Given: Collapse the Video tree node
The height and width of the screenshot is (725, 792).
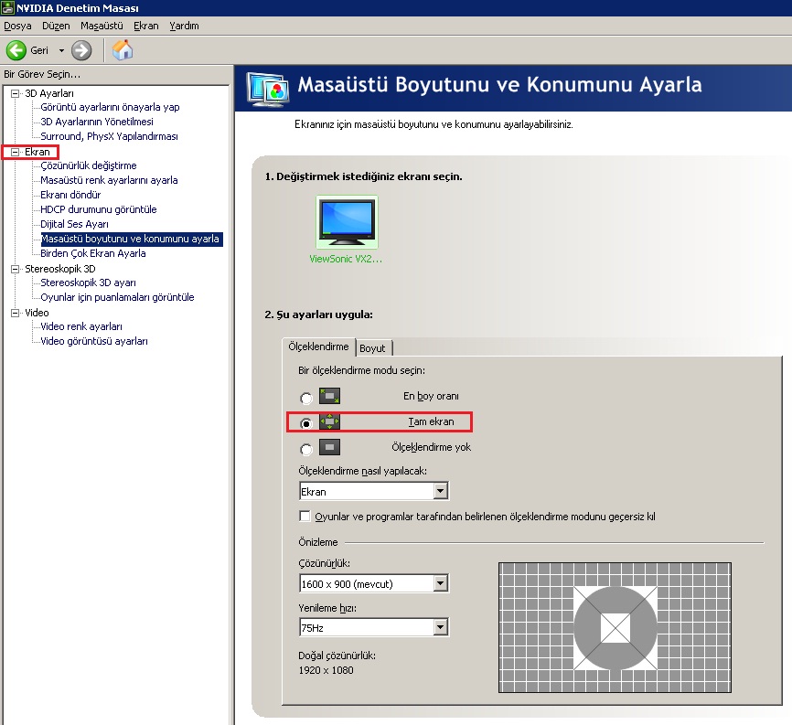Looking at the screenshot, I should [16, 313].
